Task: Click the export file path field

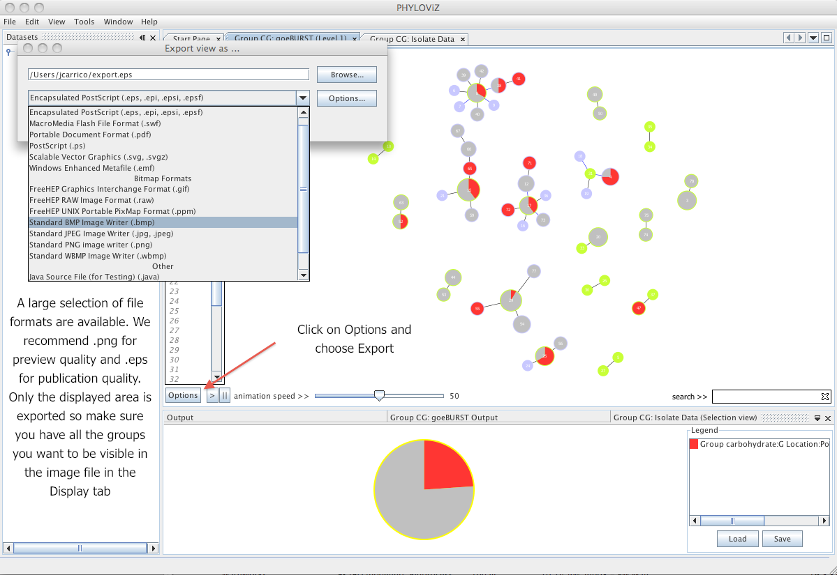Action: click(x=169, y=75)
